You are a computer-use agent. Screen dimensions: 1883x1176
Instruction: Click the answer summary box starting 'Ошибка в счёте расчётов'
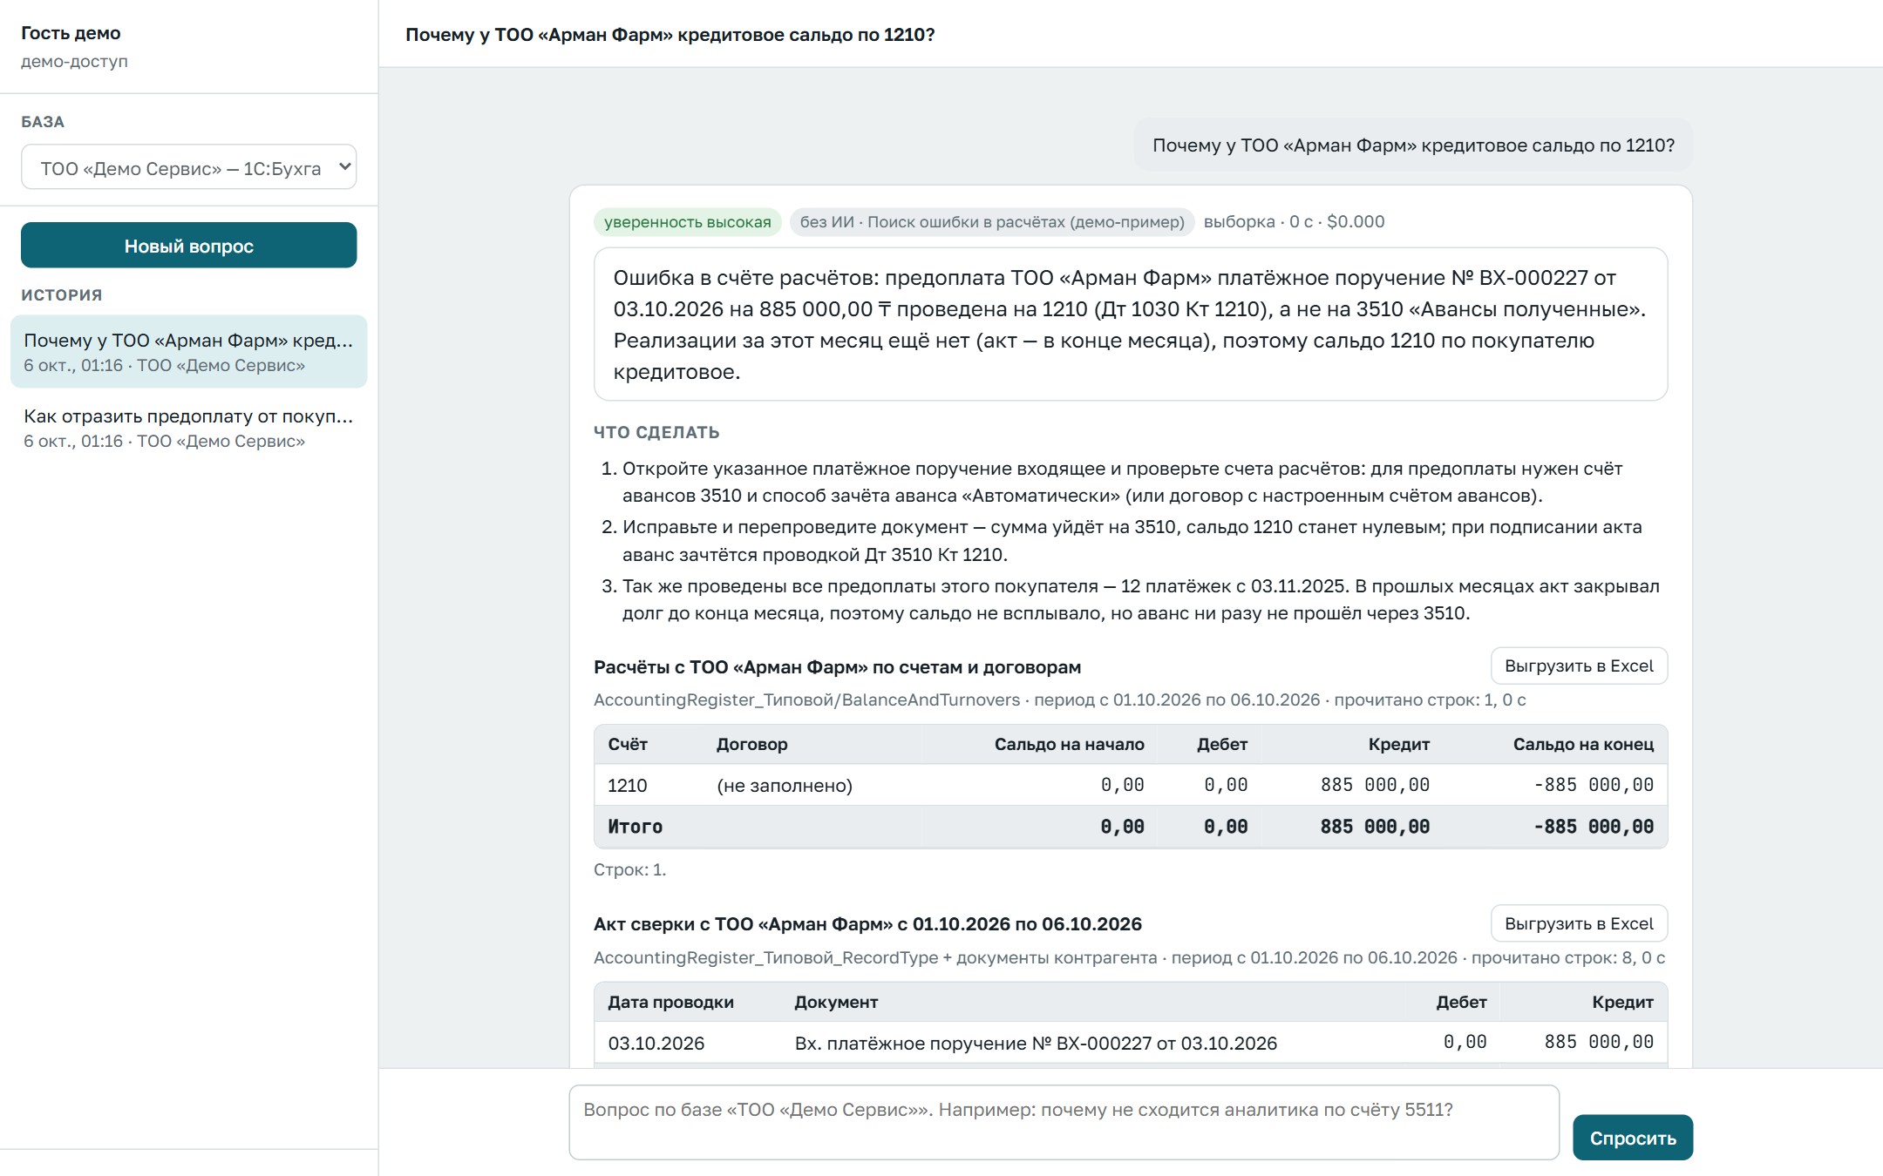(1131, 324)
